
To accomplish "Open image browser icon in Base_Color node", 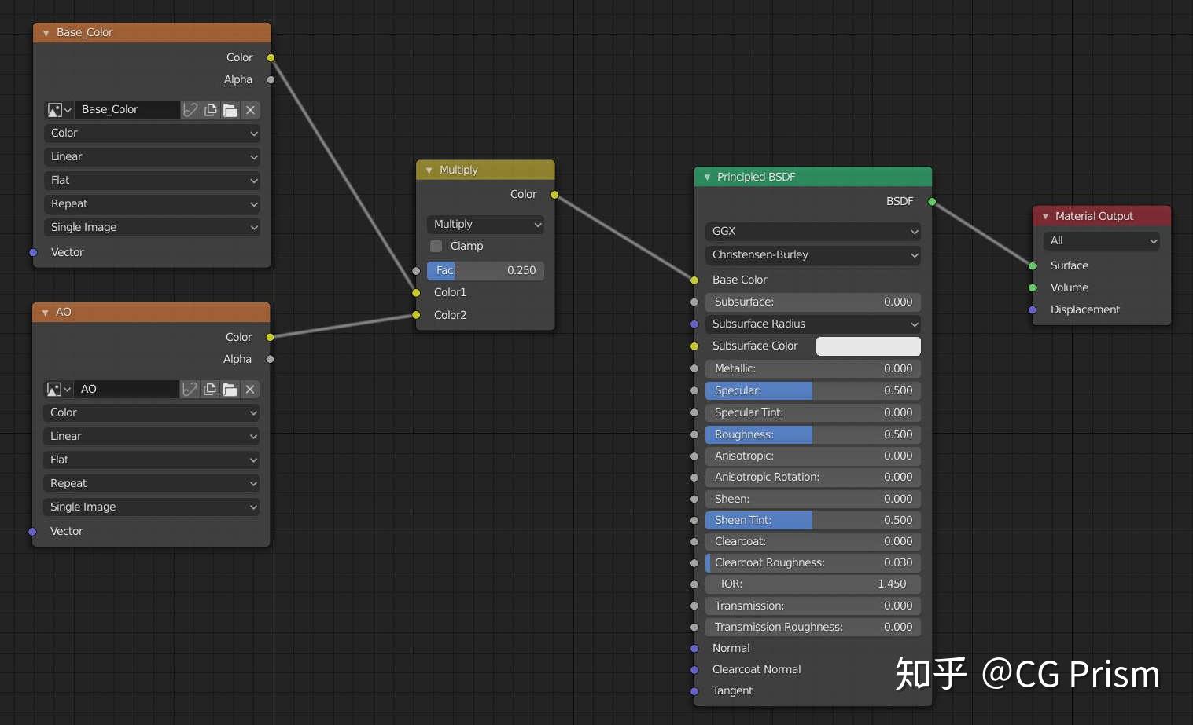I will (x=59, y=110).
